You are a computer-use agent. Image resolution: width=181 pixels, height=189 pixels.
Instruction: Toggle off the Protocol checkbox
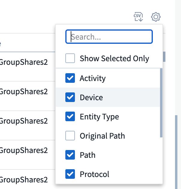[x=70, y=174]
